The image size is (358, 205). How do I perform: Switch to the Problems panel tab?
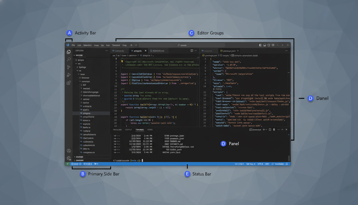click(117, 129)
